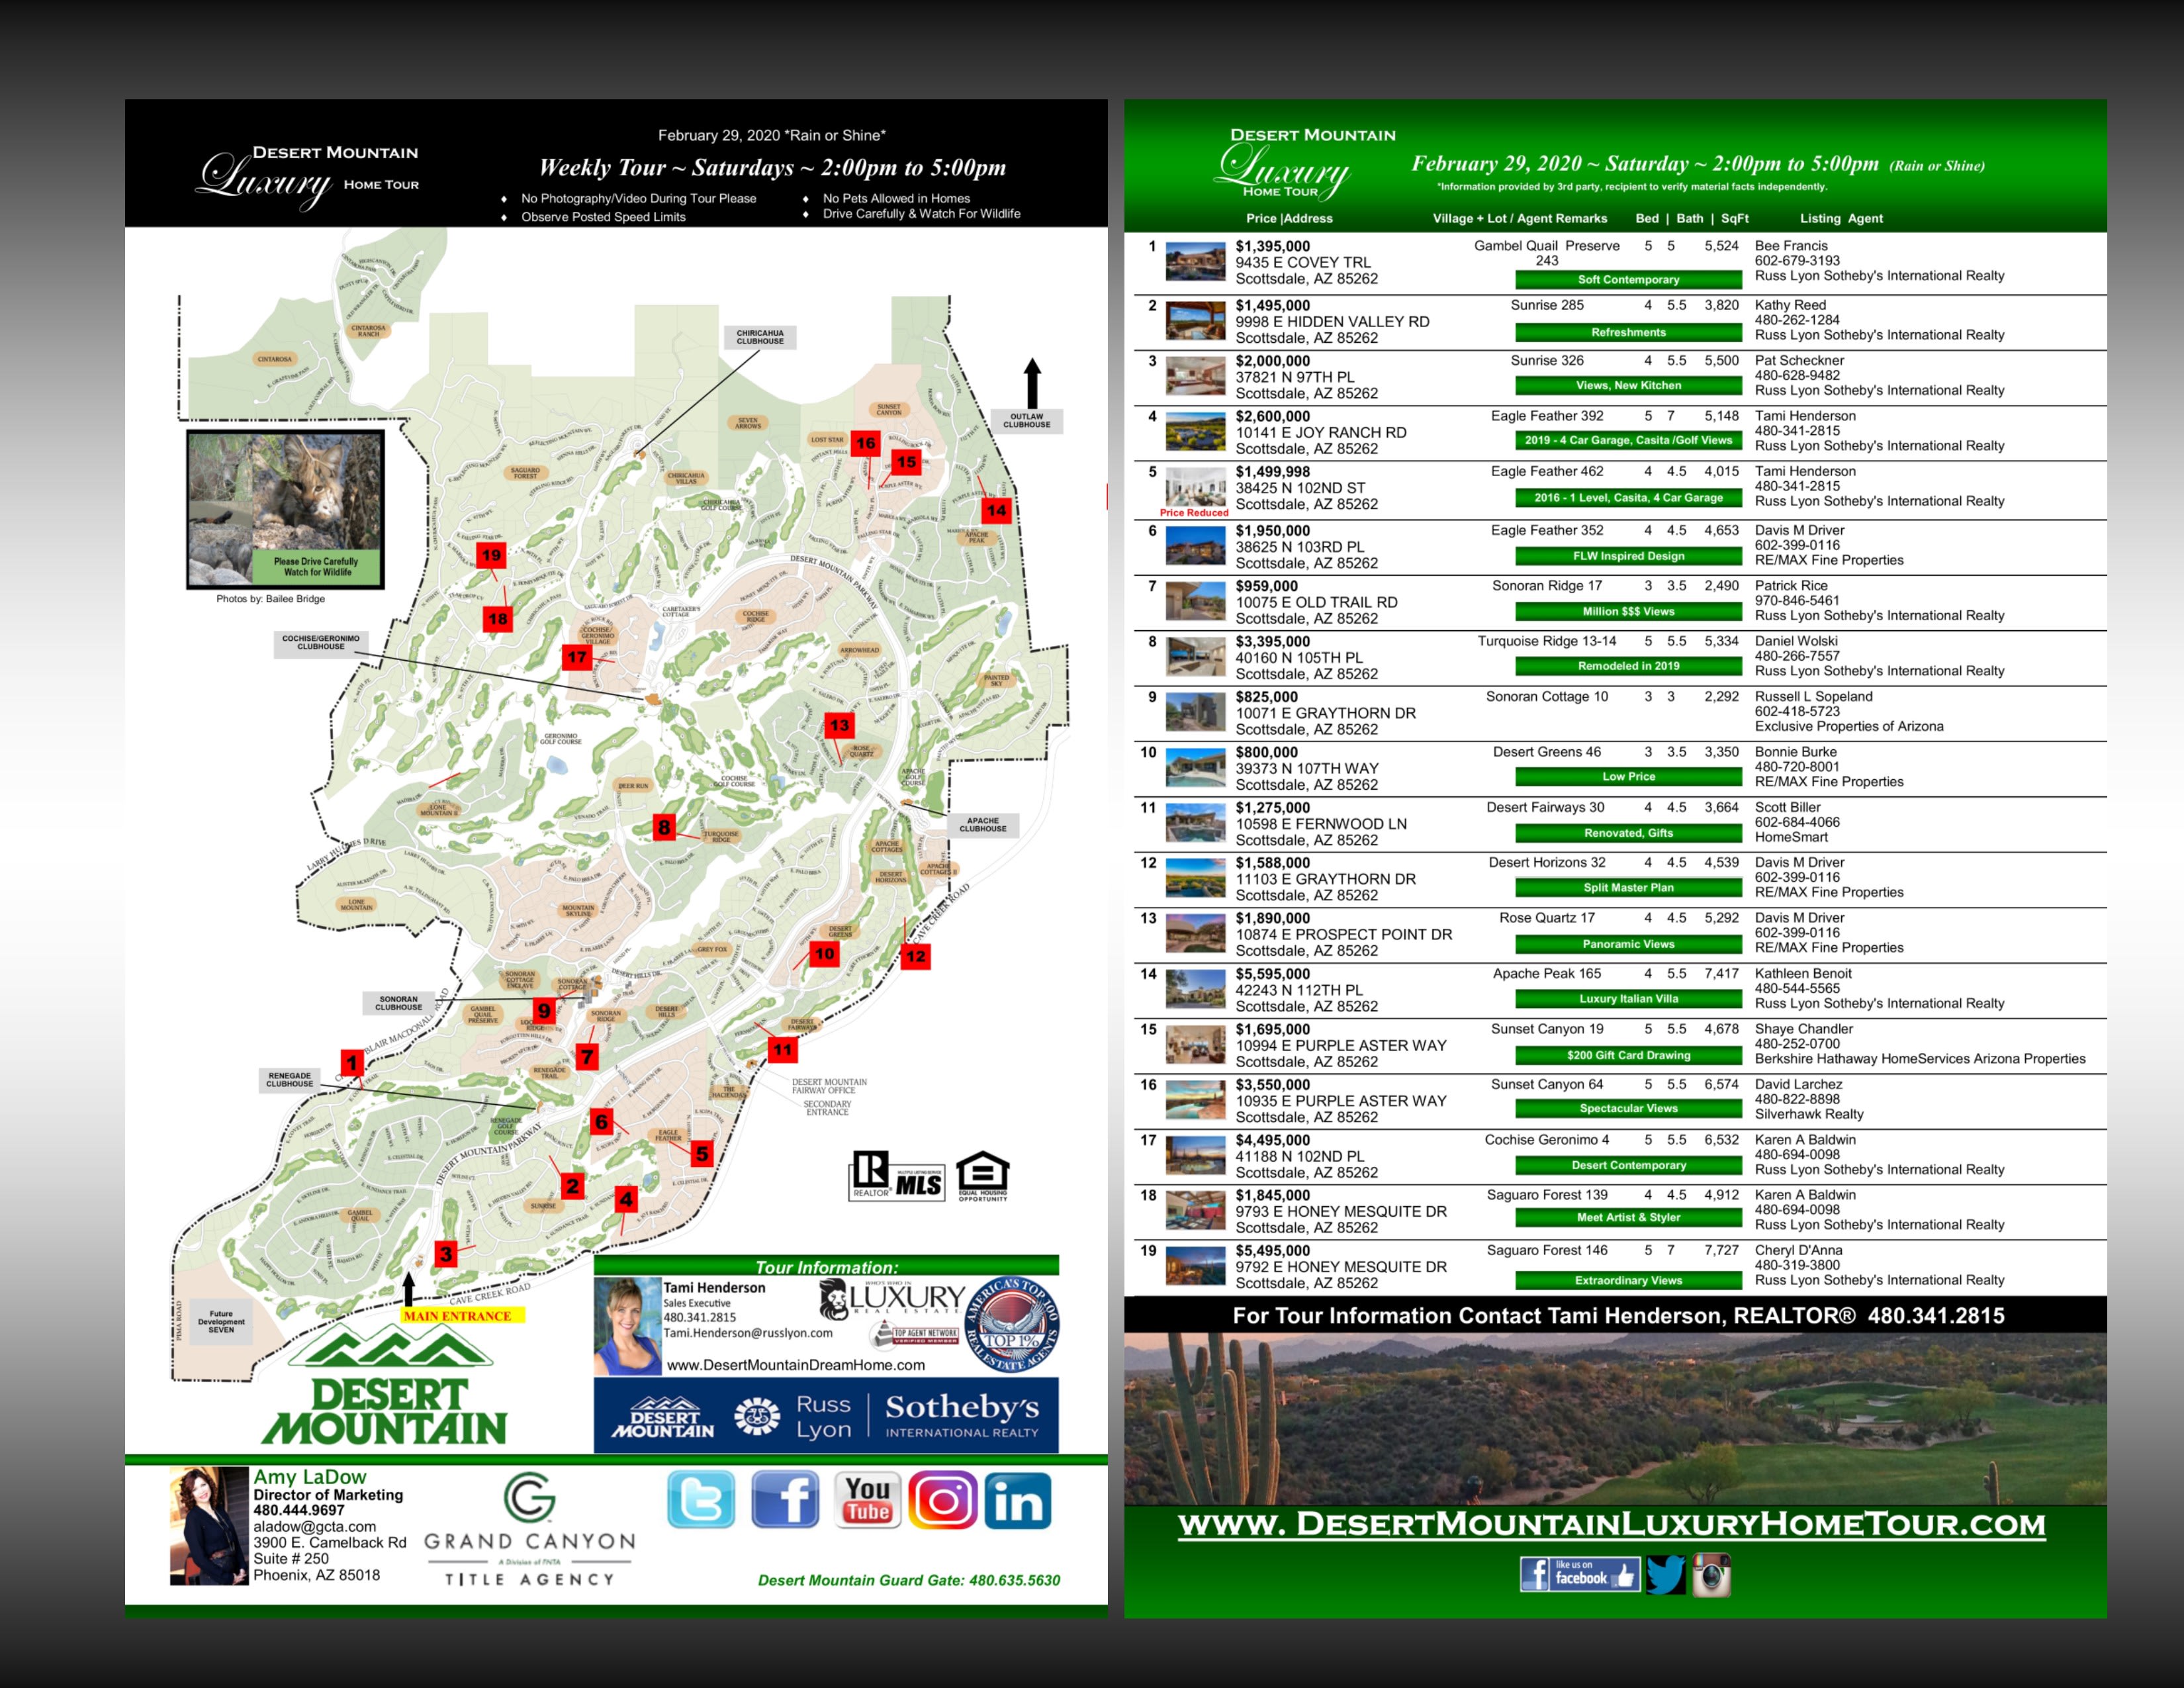Viewport: 2184px width, 1688px height.
Task: Click the Equal Housing Opportunity logo
Action: point(982,1175)
